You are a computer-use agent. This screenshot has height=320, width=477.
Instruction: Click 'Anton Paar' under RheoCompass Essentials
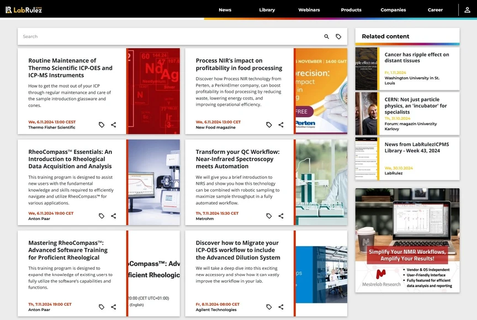[x=39, y=218]
